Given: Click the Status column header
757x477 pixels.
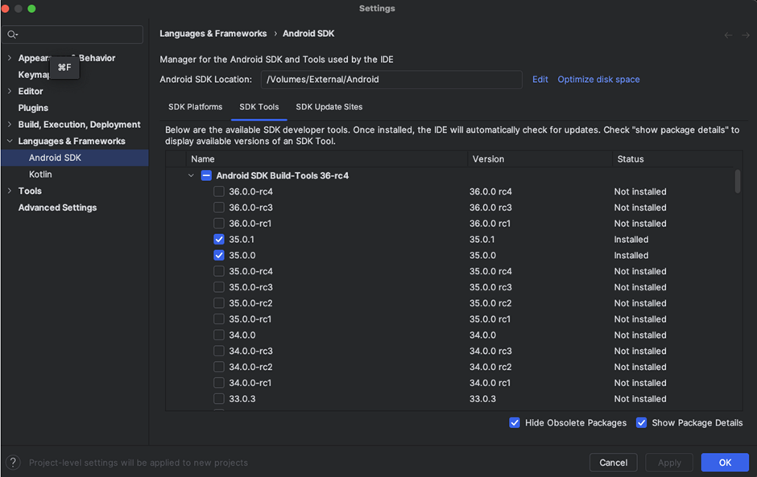Looking at the screenshot, I should click(x=676, y=159).
